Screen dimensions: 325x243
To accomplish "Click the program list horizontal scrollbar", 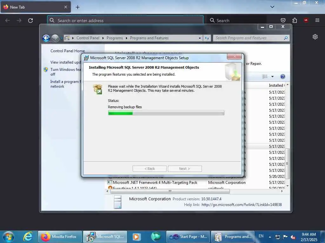I will click(170, 191).
